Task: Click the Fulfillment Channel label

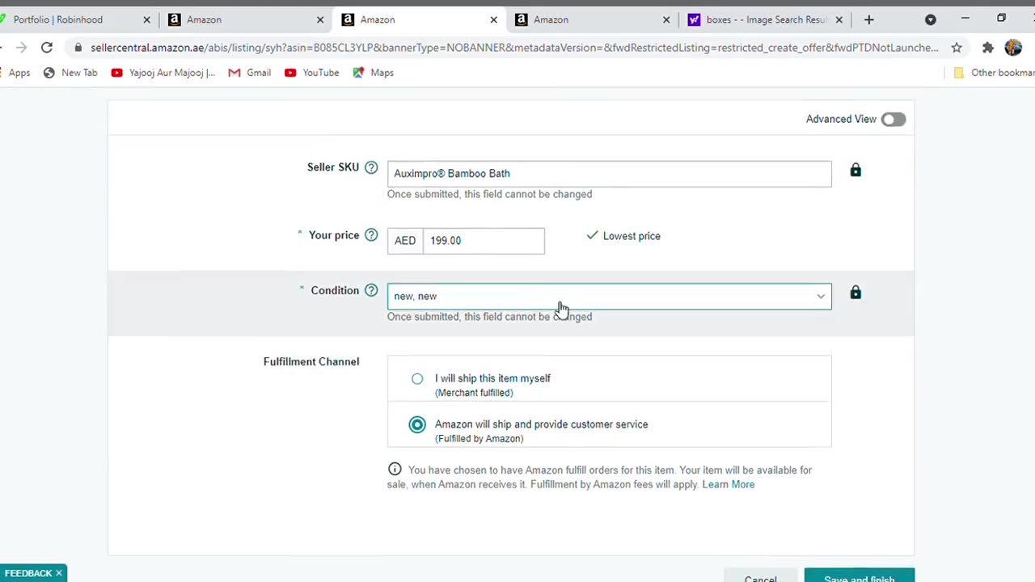Action: coord(311,361)
